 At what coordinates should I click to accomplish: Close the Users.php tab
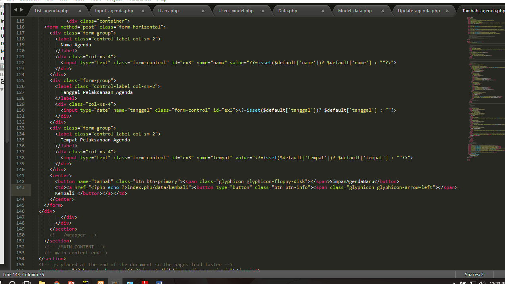(x=203, y=11)
